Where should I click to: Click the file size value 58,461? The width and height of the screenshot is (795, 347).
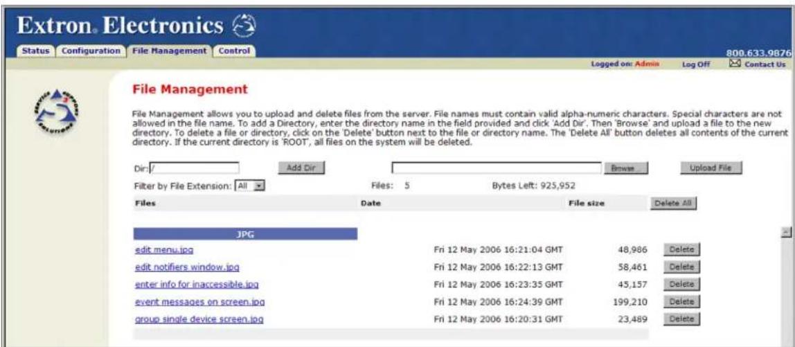click(634, 267)
